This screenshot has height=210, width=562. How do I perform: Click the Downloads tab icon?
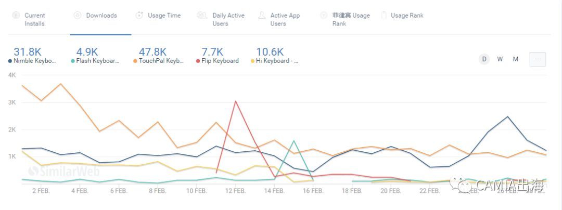[x=78, y=16]
